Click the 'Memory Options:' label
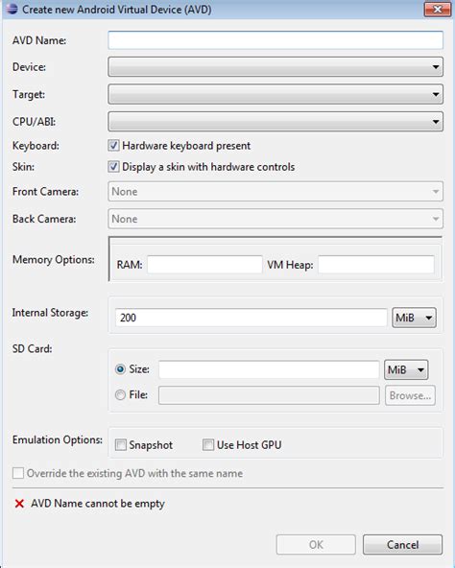Viewport: 455px width, 568px height. click(54, 260)
